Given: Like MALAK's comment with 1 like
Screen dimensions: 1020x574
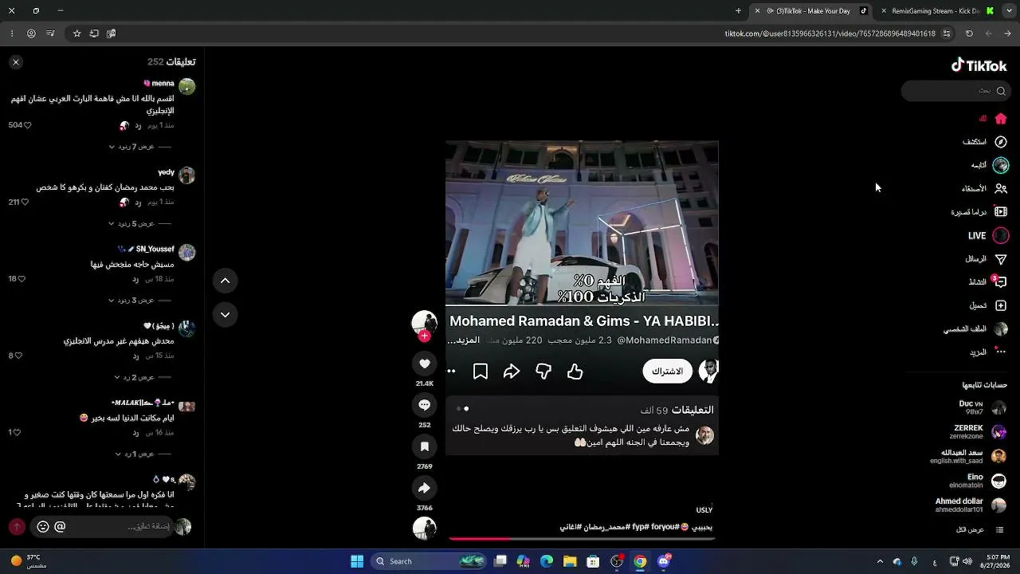Looking at the screenshot, I should pos(17,433).
